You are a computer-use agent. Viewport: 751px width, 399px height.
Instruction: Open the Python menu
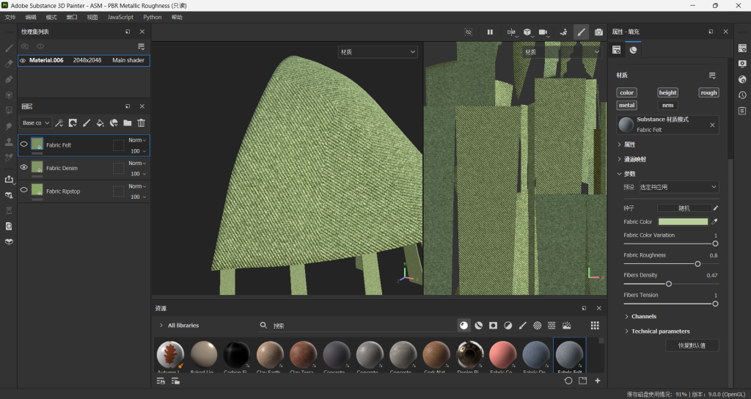[x=153, y=18]
